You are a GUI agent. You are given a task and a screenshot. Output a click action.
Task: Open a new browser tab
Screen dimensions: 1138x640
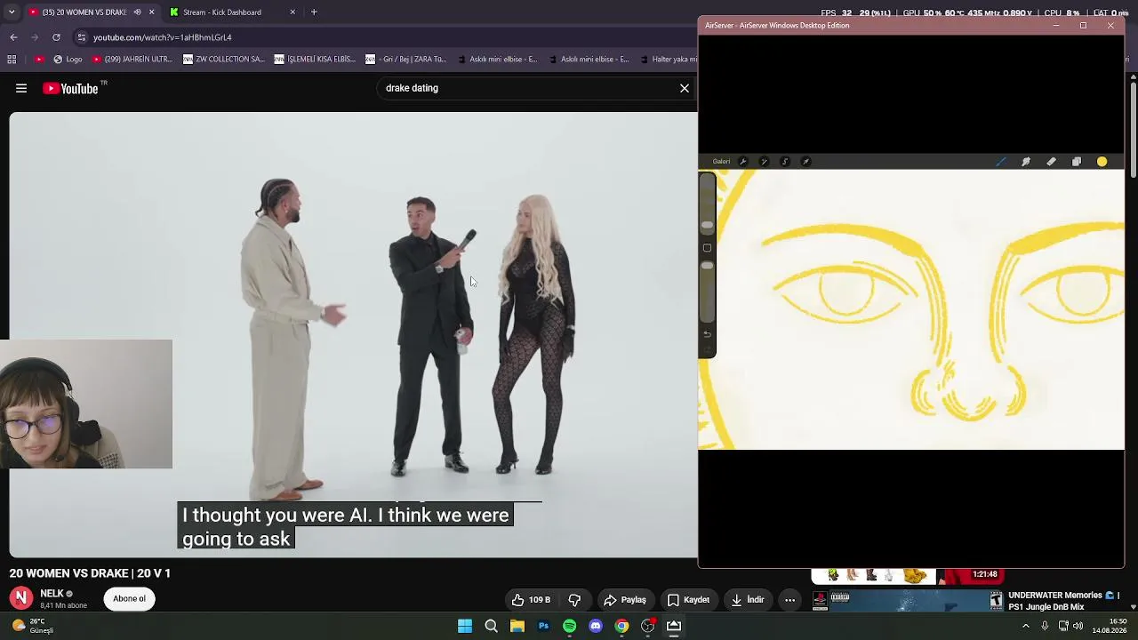tap(314, 12)
